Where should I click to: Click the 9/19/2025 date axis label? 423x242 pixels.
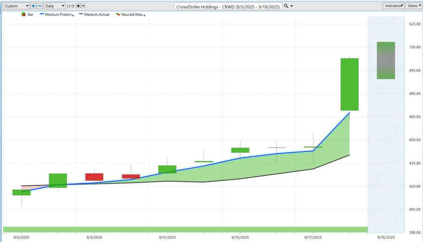(386, 237)
